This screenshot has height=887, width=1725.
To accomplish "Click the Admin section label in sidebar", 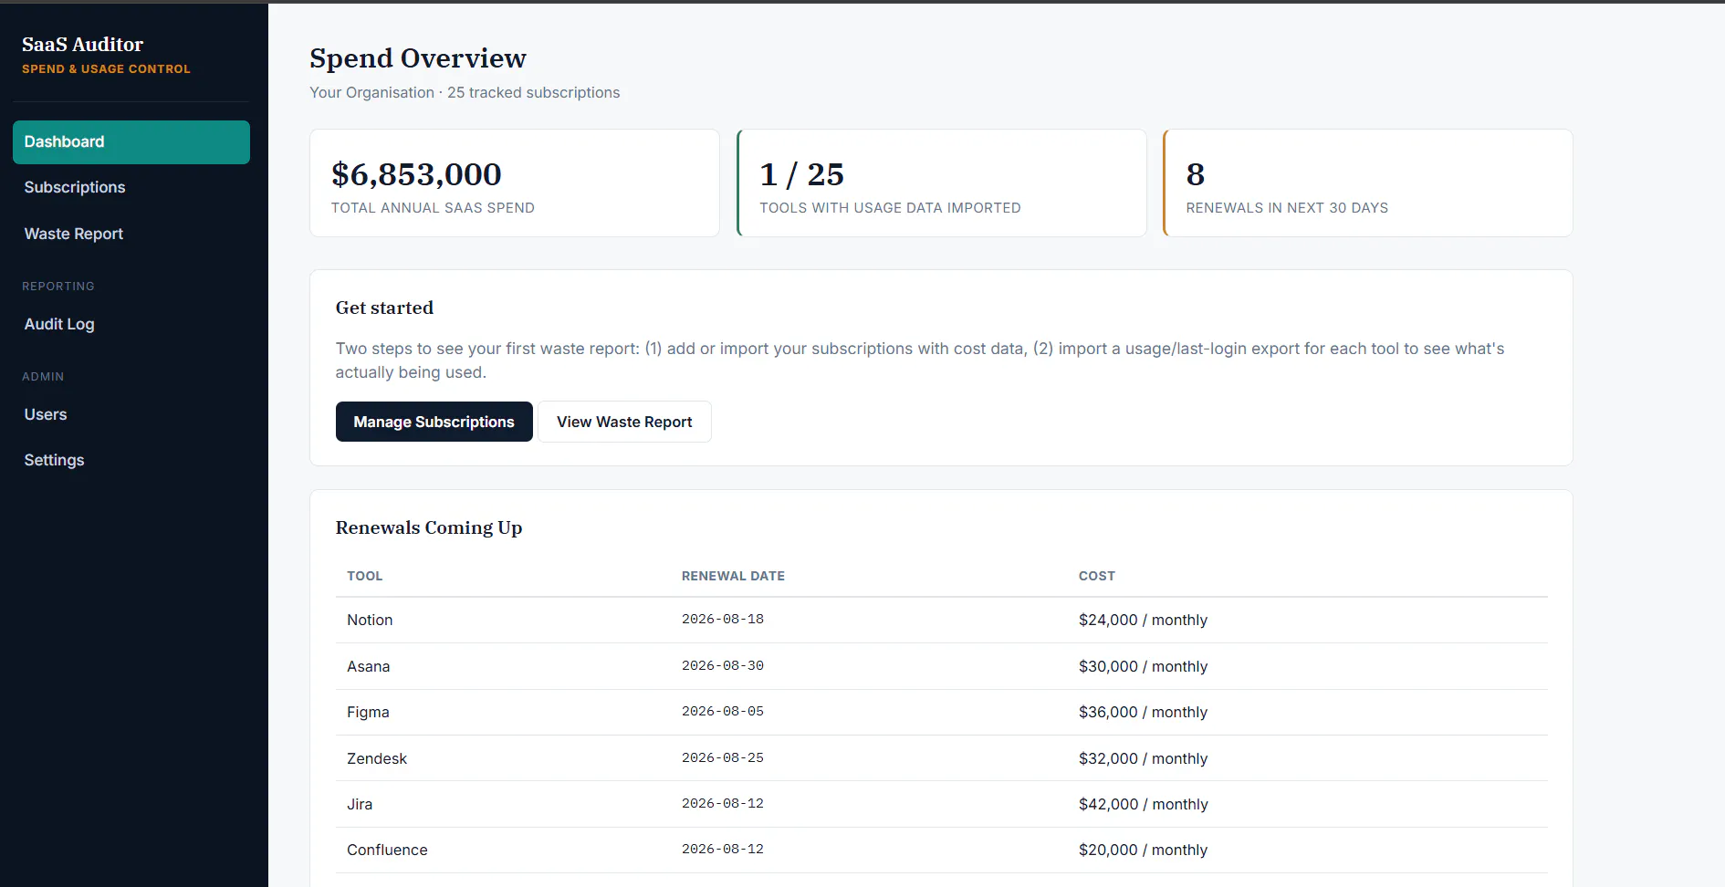I will tap(43, 377).
